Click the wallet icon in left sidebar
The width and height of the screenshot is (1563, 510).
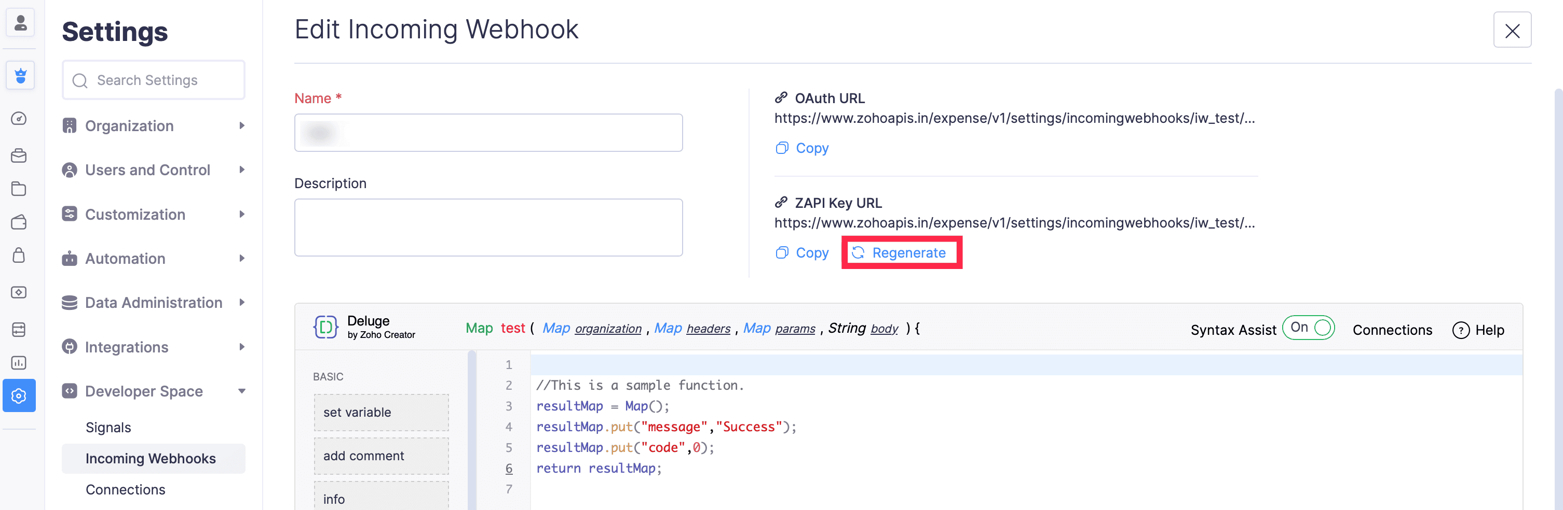[x=19, y=222]
